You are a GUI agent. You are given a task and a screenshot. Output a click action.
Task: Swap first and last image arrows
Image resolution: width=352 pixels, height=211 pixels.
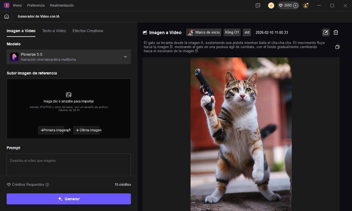pyautogui.click(x=69, y=130)
